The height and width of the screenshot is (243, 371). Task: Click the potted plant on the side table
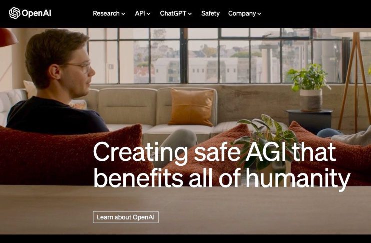point(309,87)
